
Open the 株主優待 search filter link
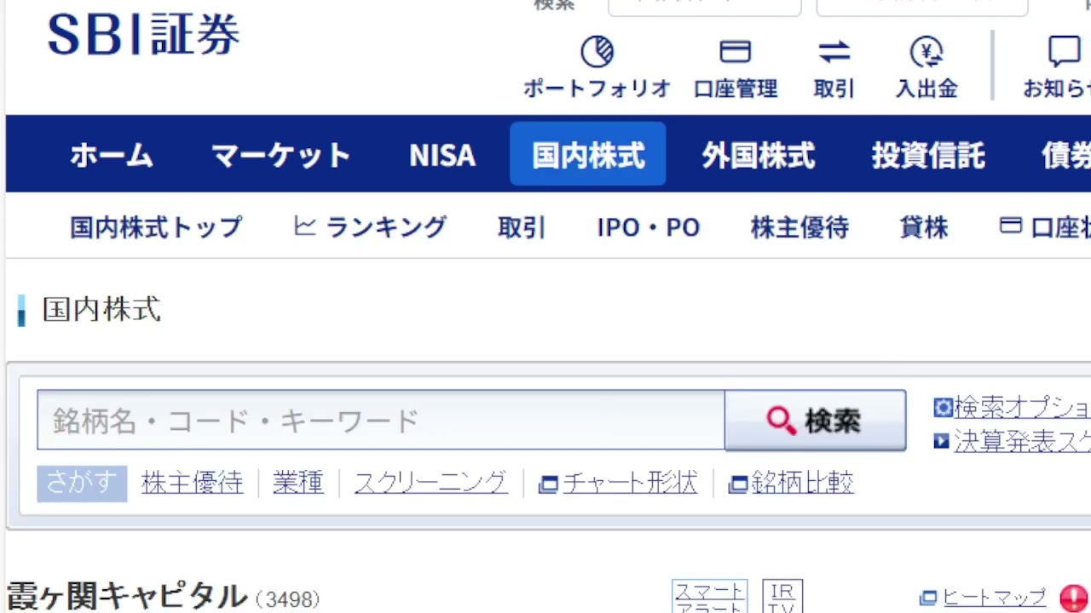coord(192,484)
